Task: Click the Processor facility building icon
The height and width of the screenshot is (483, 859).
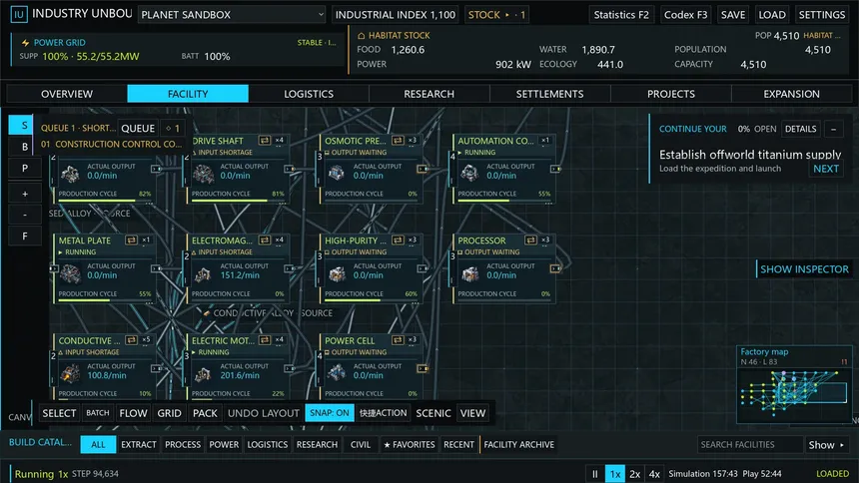Action: click(x=469, y=273)
